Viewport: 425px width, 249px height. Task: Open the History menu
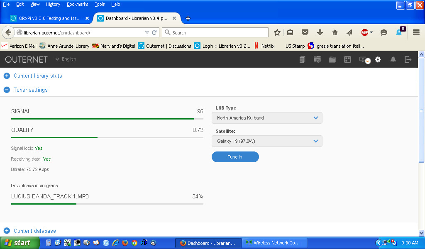(x=53, y=4)
